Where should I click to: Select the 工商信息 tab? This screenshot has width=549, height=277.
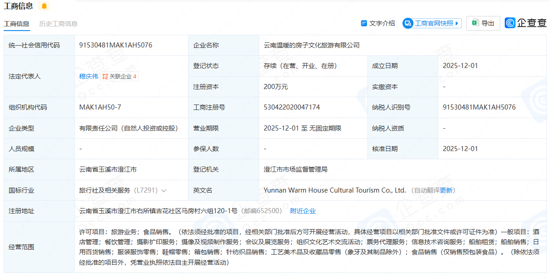[x=16, y=24]
